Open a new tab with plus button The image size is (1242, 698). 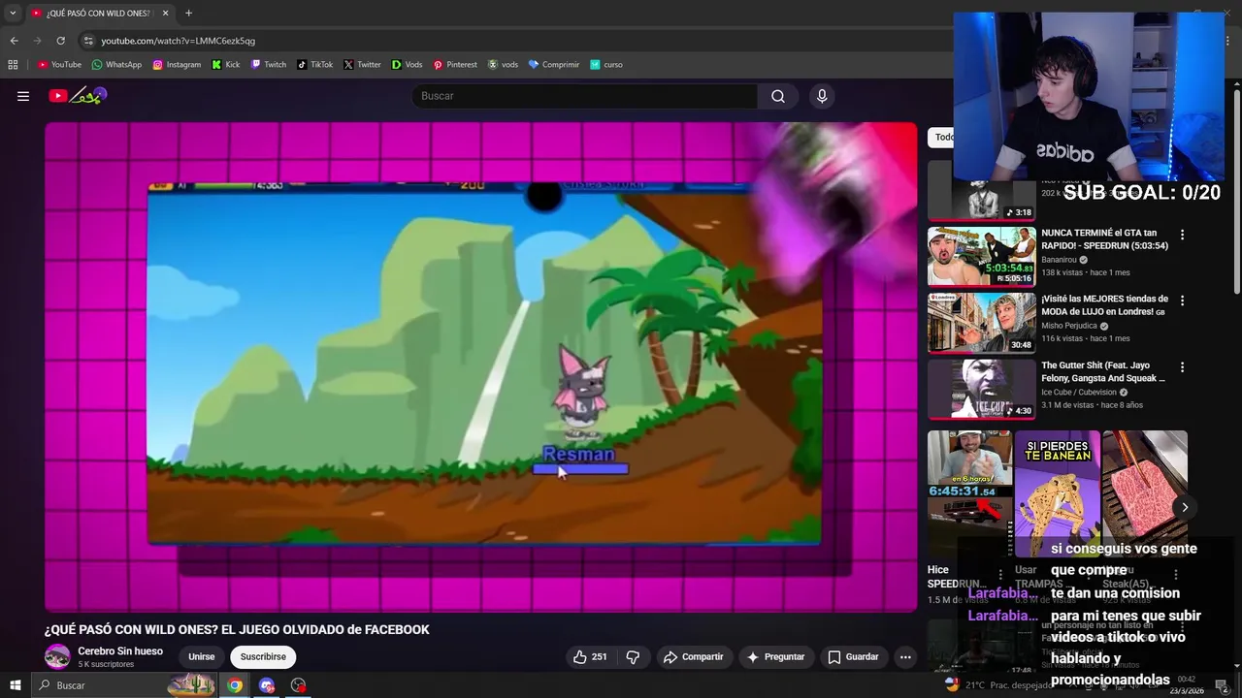click(188, 13)
